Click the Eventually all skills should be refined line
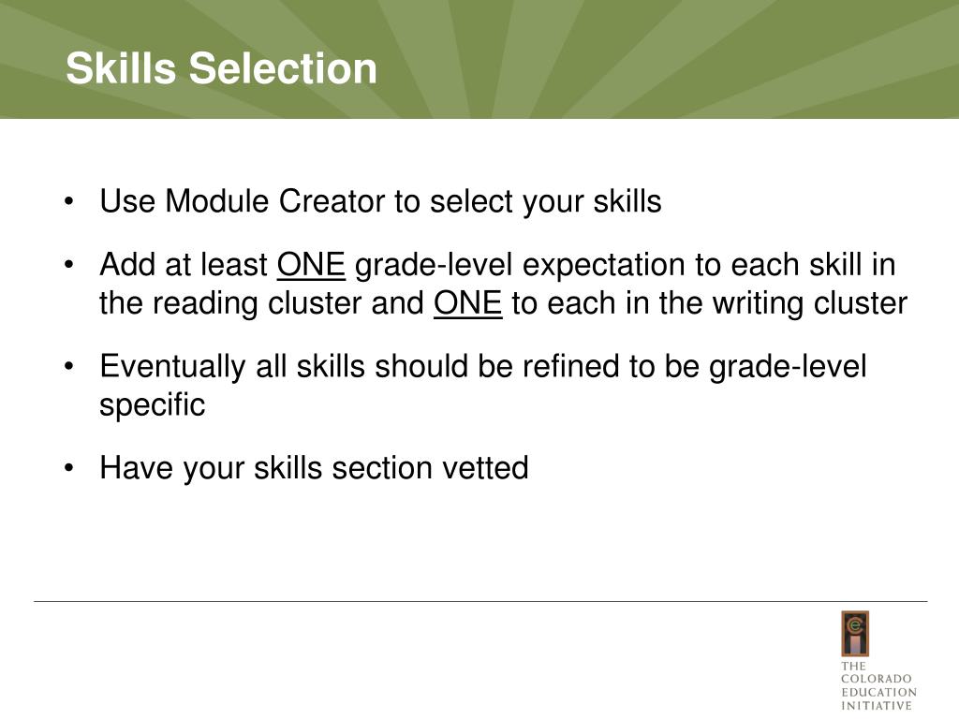 483,366
